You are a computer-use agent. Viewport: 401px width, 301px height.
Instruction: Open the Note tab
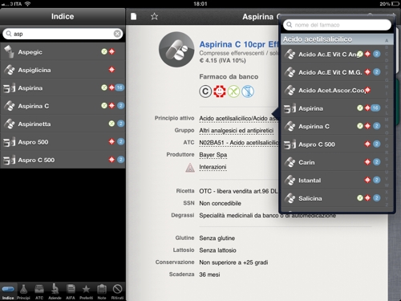102,292
